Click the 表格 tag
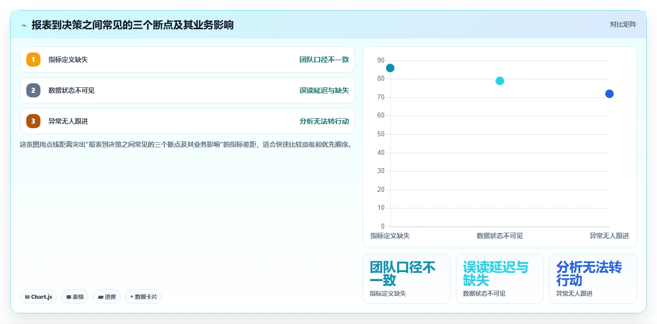The image size is (657, 324). tap(75, 297)
